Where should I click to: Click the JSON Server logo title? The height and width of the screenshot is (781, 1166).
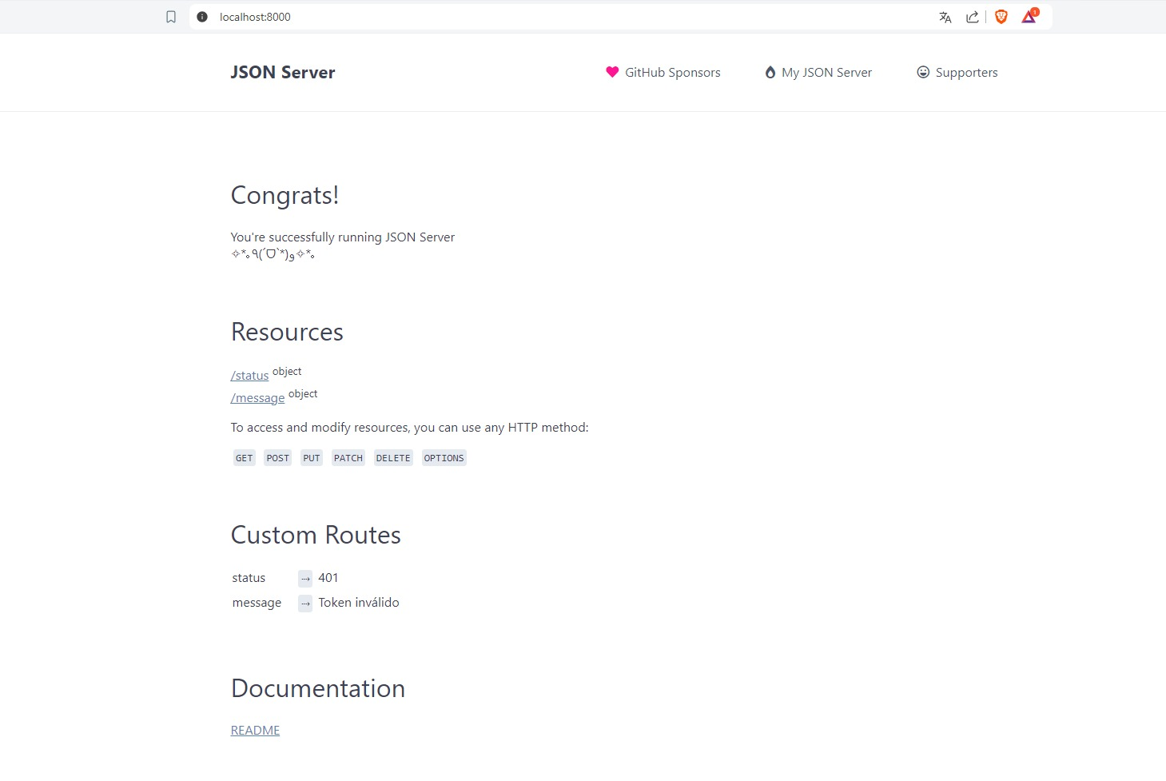click(283, 72)
